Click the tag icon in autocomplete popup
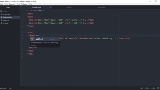 click(x=32, y=39)
